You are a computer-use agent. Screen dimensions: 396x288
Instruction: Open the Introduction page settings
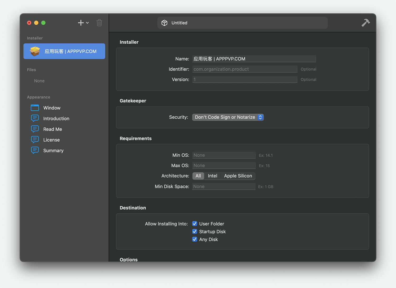coord(56,119)
